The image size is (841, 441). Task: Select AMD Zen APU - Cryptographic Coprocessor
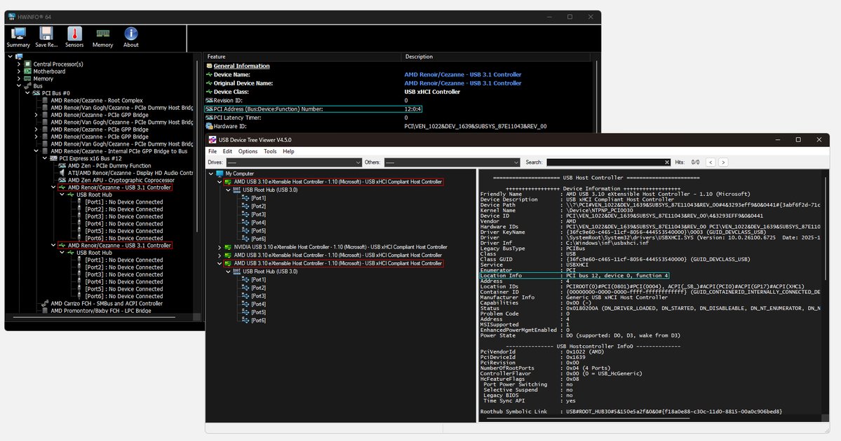(121, 181)
